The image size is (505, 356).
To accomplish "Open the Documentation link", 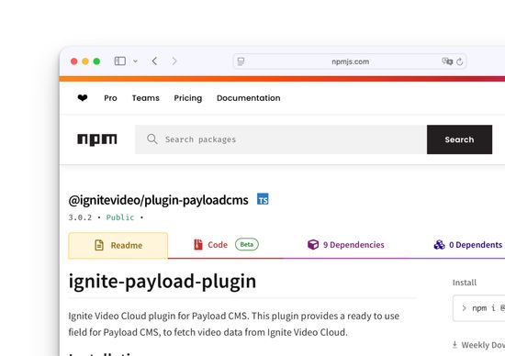I will click(248, 98).
